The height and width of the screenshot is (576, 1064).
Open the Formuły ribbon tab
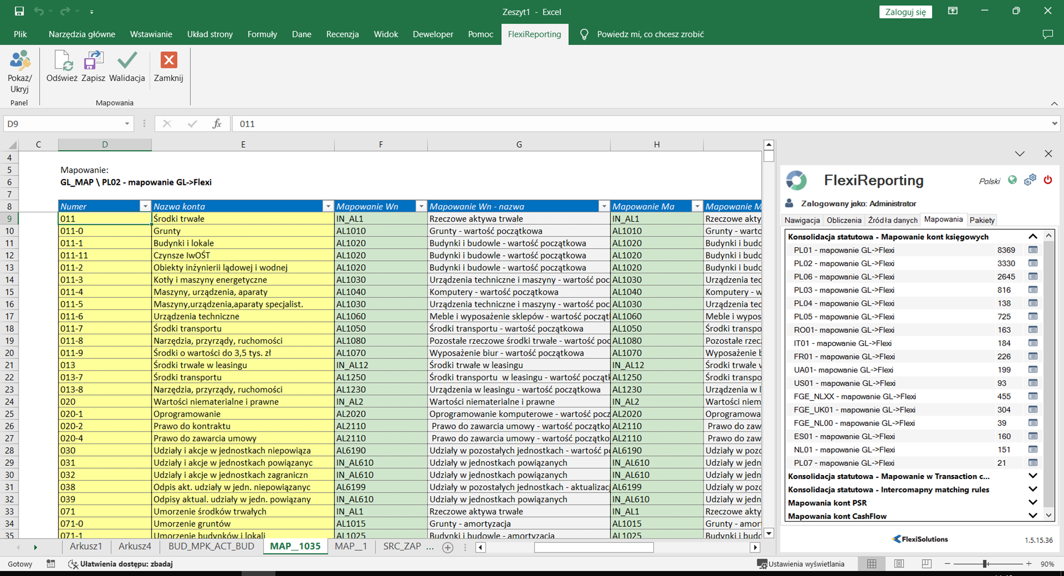[x=262, y=34]
